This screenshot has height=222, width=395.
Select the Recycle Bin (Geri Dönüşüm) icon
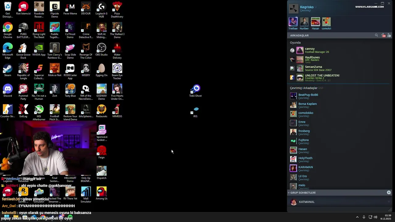tap(8, 10)
